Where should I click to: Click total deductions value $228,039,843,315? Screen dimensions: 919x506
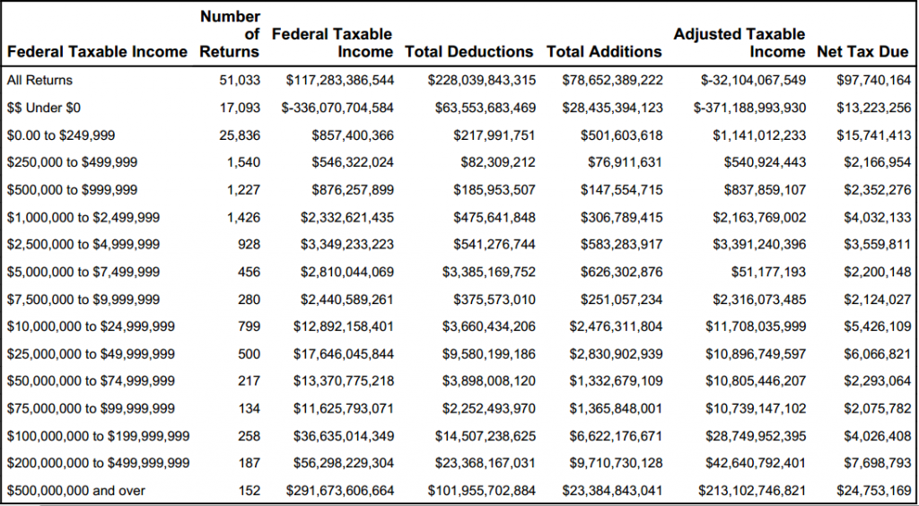click(x=481, y=80)
